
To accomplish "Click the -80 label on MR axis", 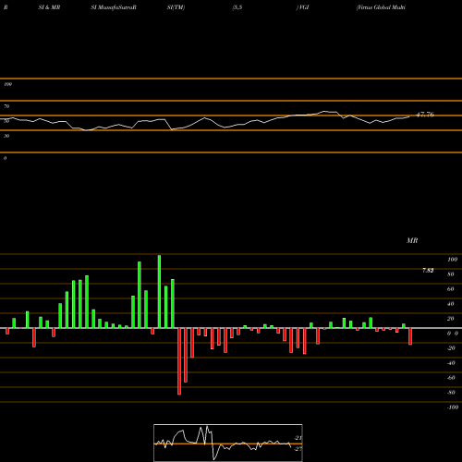I will [451, 393].
